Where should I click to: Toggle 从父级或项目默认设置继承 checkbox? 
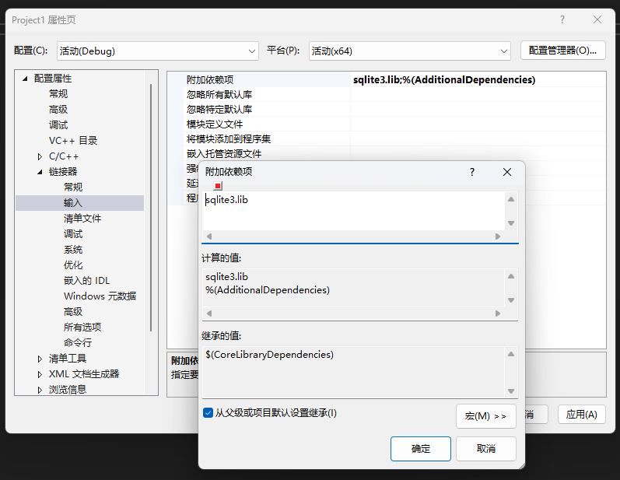[x=208, y=413]
